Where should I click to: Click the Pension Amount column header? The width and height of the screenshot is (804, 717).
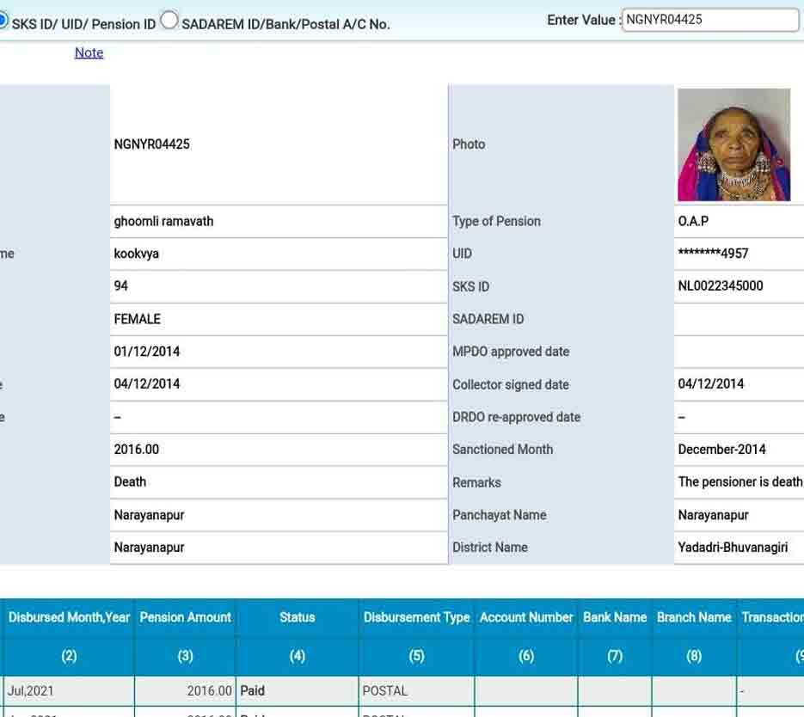(185, 617)
